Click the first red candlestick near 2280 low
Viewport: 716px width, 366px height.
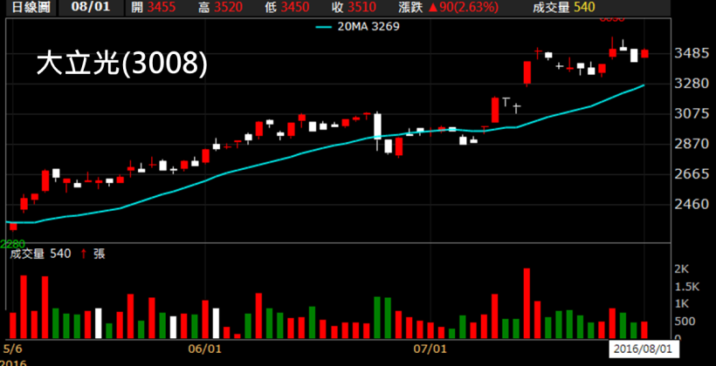pyautogui.click(x=13, y=227)
